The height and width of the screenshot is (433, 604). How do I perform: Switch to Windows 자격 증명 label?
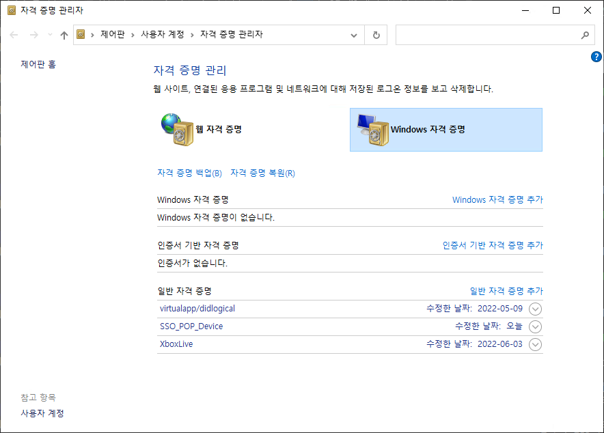pos(428,129)
